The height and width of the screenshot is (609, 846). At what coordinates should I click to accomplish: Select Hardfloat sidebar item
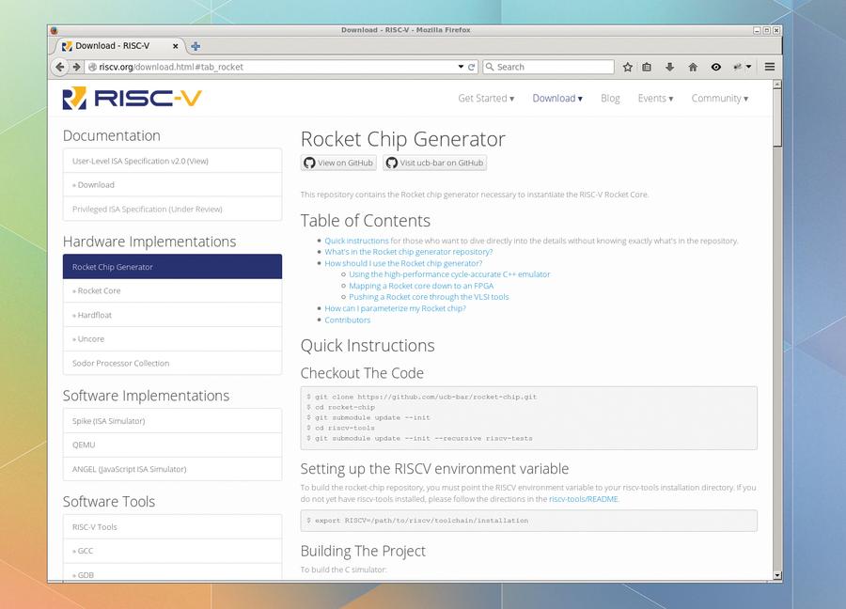click(x=172, y=315)
